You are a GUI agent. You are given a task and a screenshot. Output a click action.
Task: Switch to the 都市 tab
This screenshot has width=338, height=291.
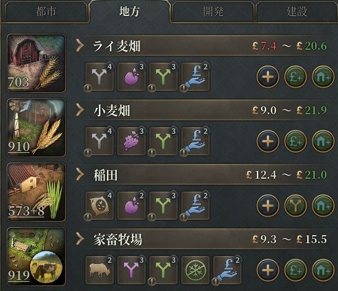[45, 12]
